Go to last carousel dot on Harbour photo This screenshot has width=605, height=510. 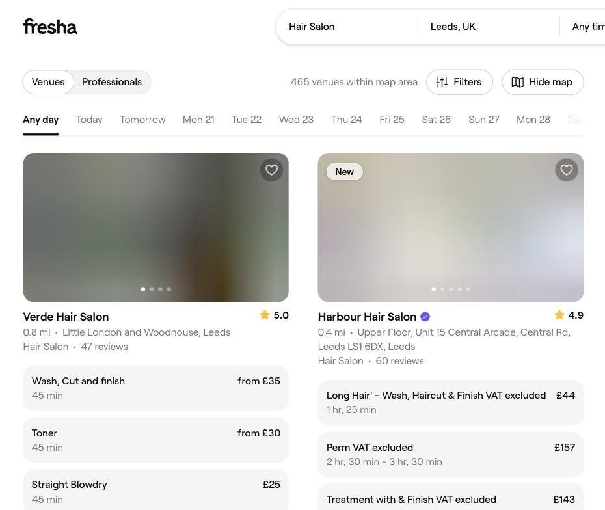(x=468, y=289)
